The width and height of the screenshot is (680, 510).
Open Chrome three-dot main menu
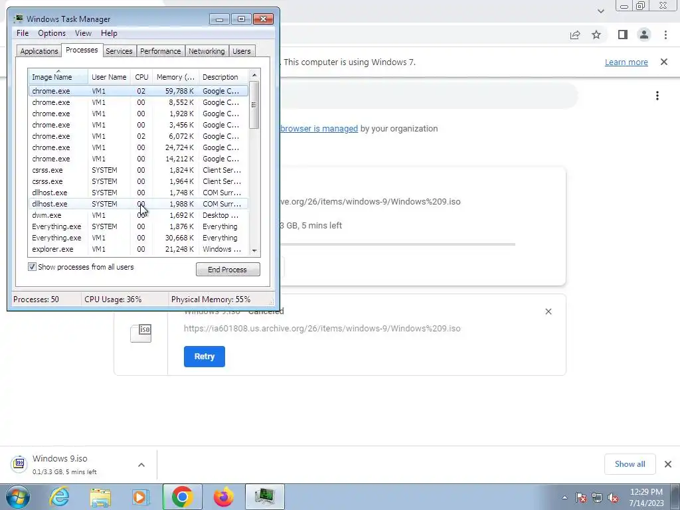coord(665,35)
